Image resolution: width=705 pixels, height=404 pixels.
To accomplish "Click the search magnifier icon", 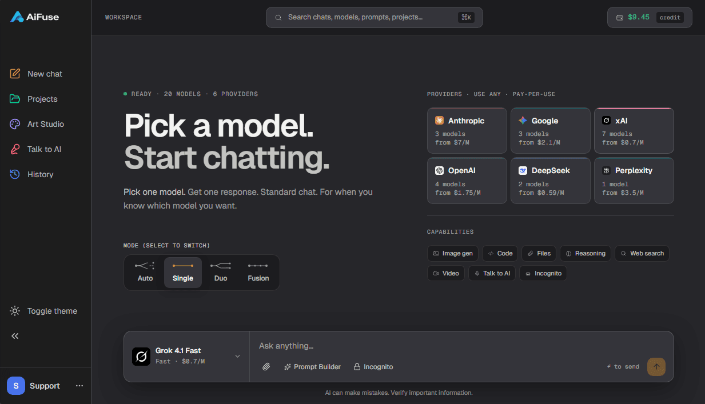I will coord(278,18).
